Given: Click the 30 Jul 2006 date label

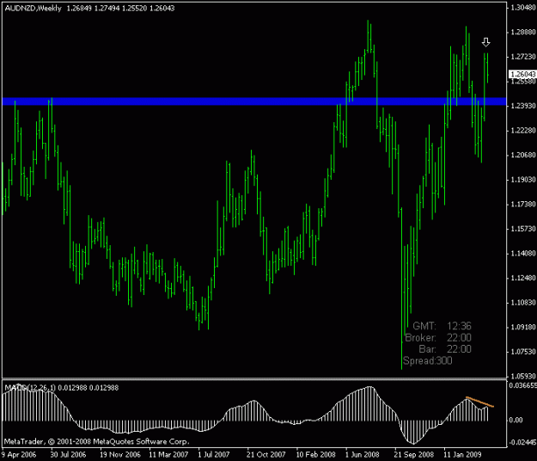Looking at the screenshot, I should tap(68, 455).
